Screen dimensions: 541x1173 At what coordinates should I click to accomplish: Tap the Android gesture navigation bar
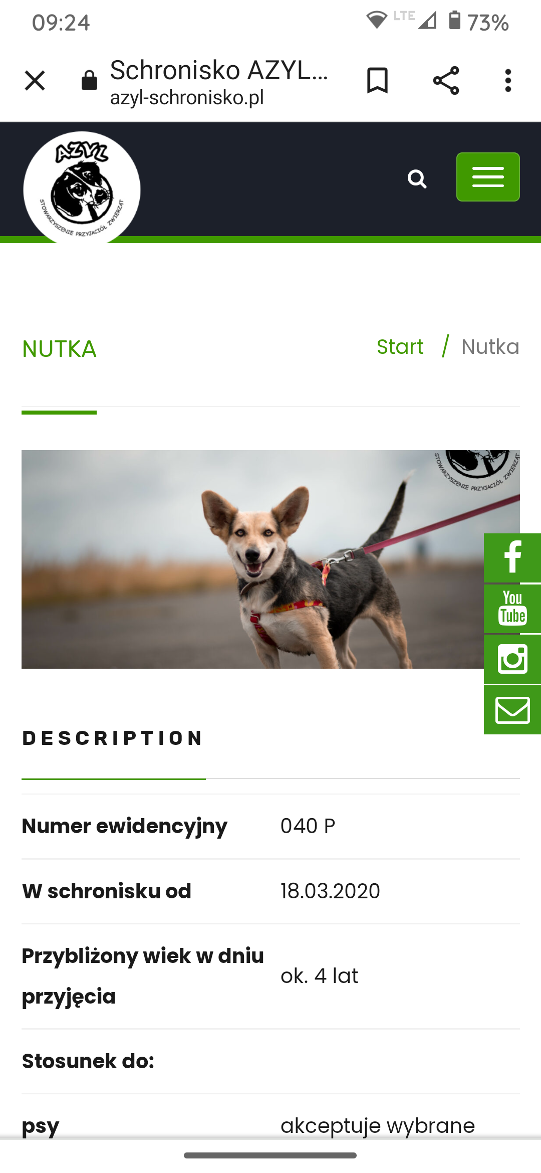click(x=270, y=1155)
